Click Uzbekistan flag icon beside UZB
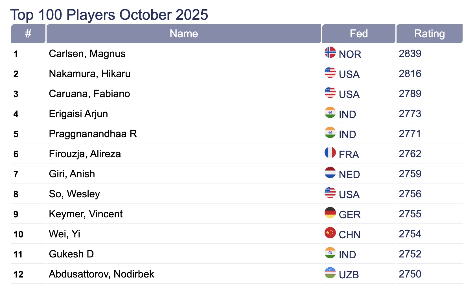The height and width of the screenshot is (284, 464). pos(330,273)
